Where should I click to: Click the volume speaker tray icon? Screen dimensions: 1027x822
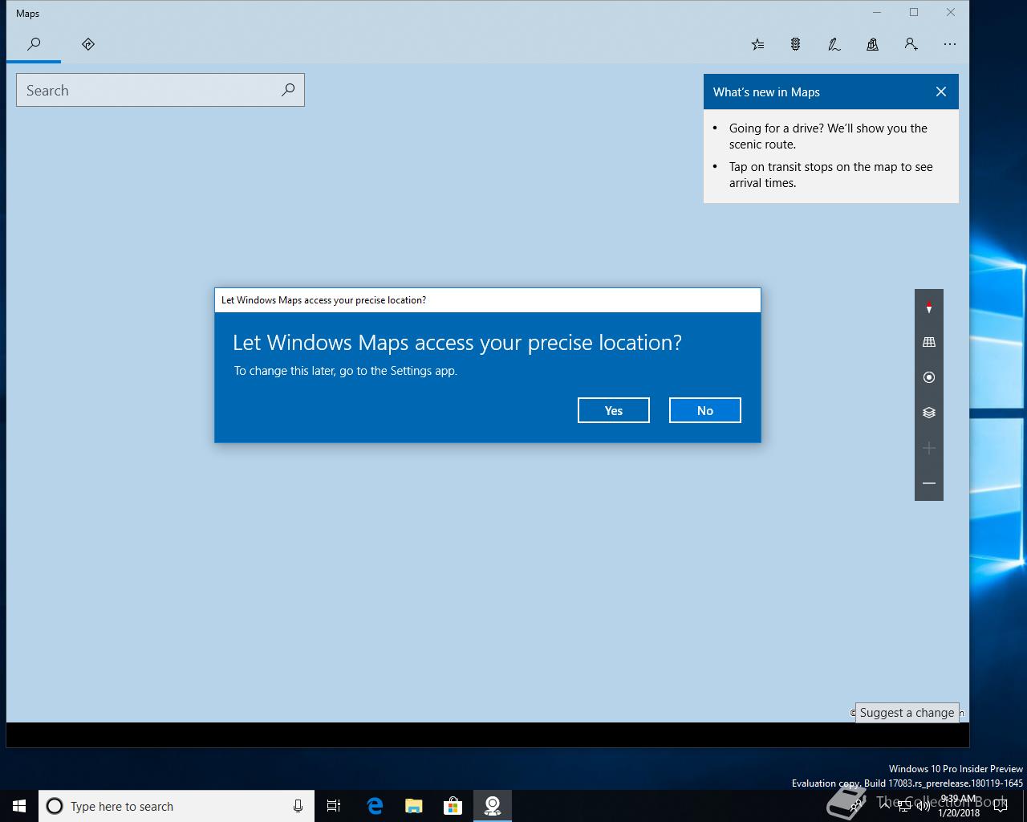coord(924,807)
